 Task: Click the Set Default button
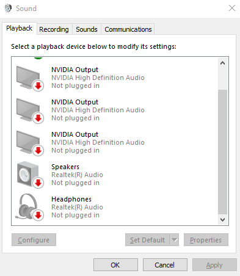[148, 240]
